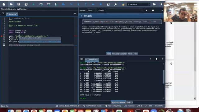Step into function debug icon
The width and height of the screenshot is (199, 112).
[x=78, y=4]
